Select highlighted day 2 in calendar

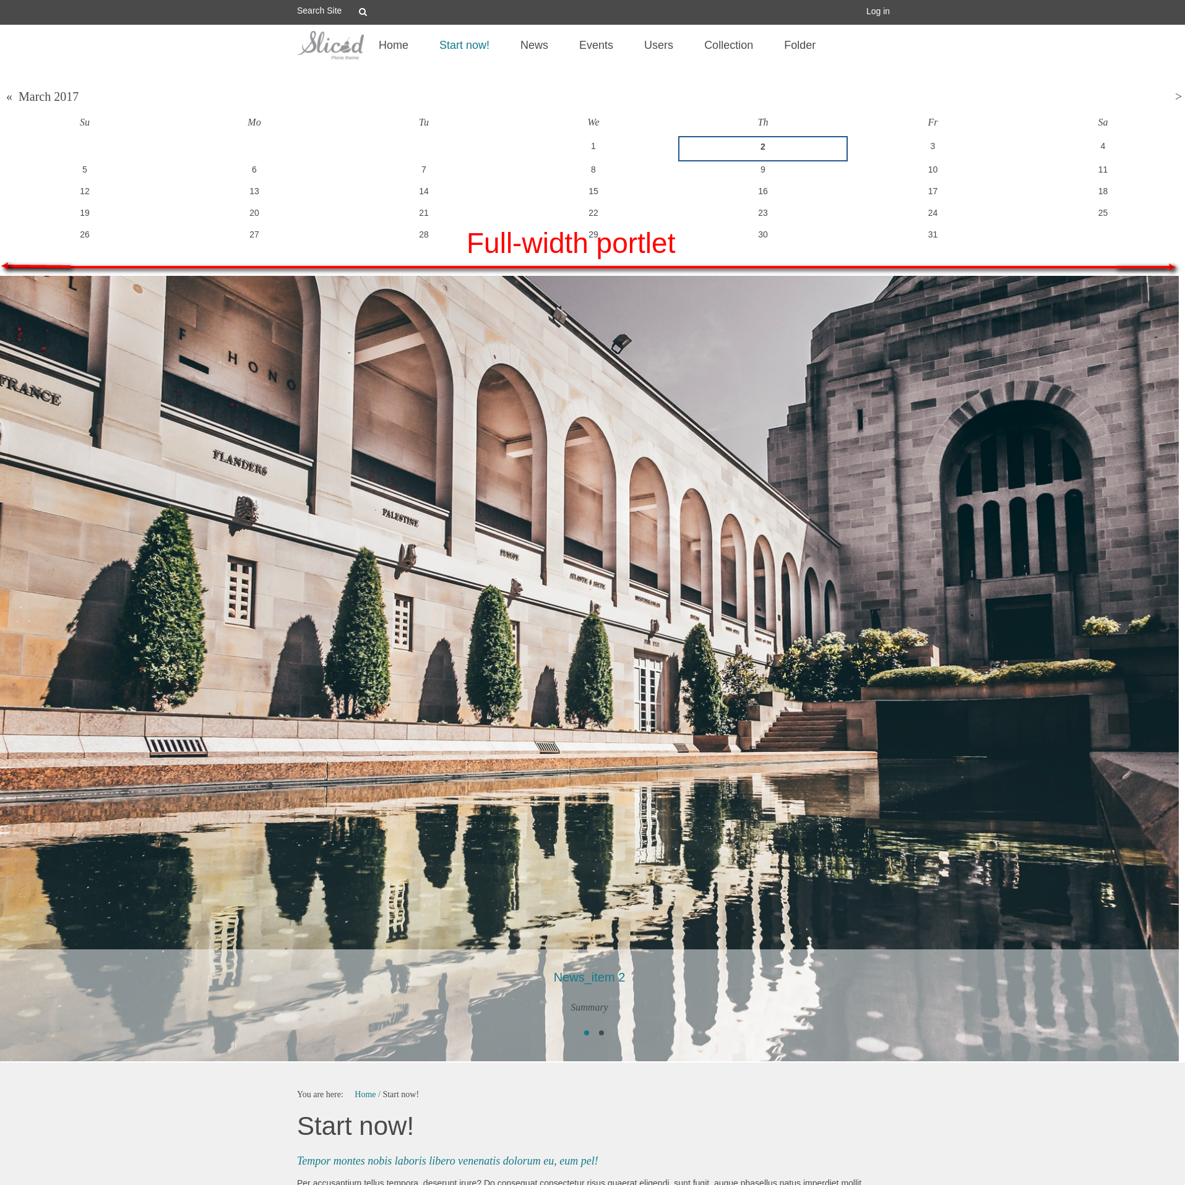click(x=762, y=148)
